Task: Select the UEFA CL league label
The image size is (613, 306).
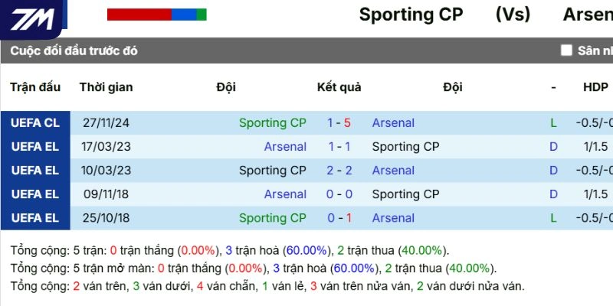Action: pyautogui.click(x=35, y=122)
